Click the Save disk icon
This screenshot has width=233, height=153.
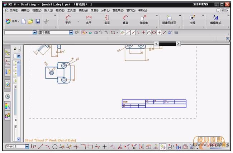[x=38, y=21]
